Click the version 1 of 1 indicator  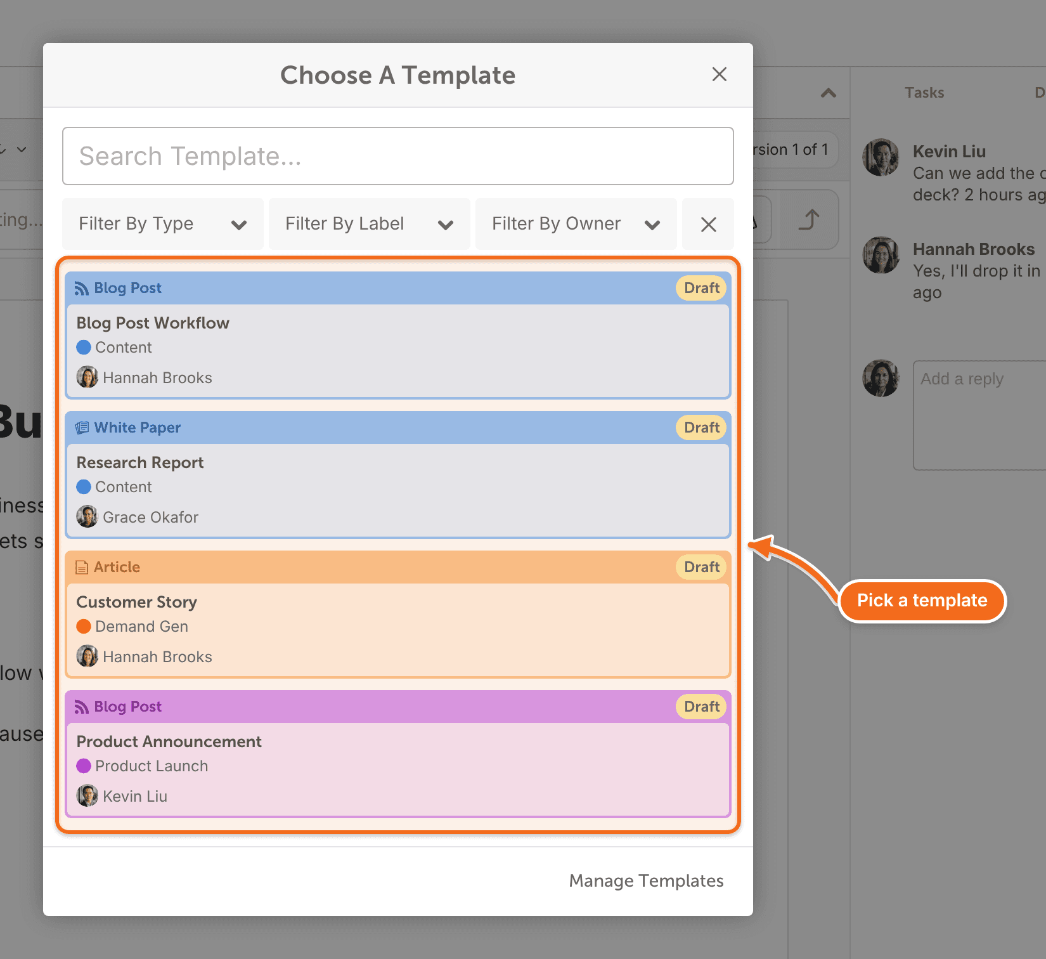pos(795,150)
